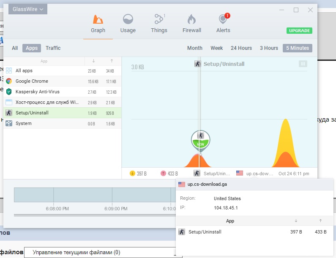336x258 pixels.
Task: Click Kaspersky upload value 12.3 KB
Action: pyautogui.click(x=111, y=92)
